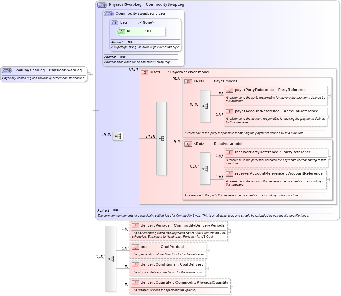
Task: Click Abstract True under PhysicalSwapLeg
Action: click(x=108, y=210)
